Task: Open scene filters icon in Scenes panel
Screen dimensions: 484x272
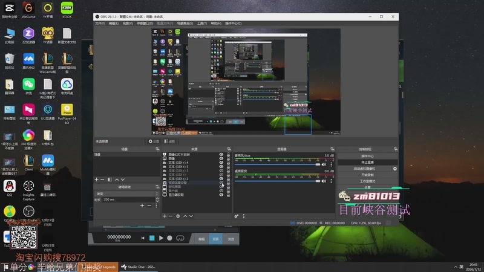Action: pos(110,180)
